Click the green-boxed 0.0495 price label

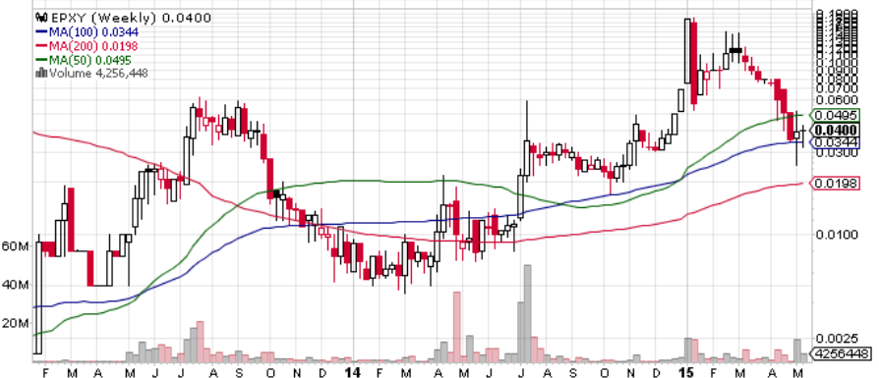tap(836, 115)
